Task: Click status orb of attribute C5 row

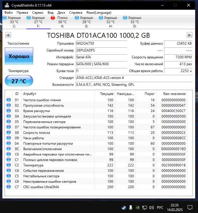Action: (9, 176)
